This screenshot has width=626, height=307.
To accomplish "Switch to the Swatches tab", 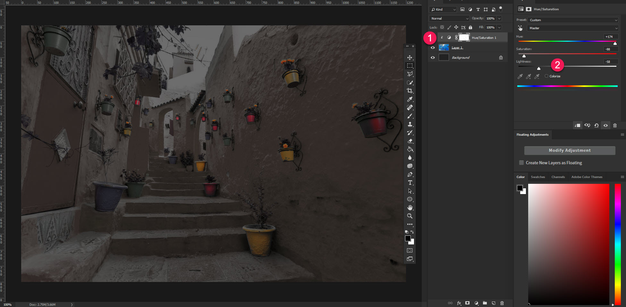I will [x=538, y=177].
